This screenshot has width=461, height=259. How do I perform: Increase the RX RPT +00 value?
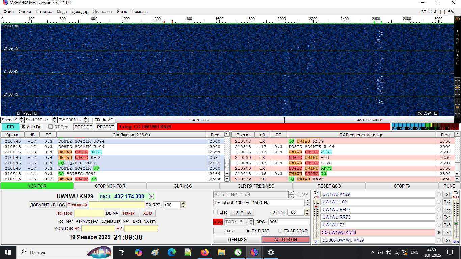pos(183,203)
